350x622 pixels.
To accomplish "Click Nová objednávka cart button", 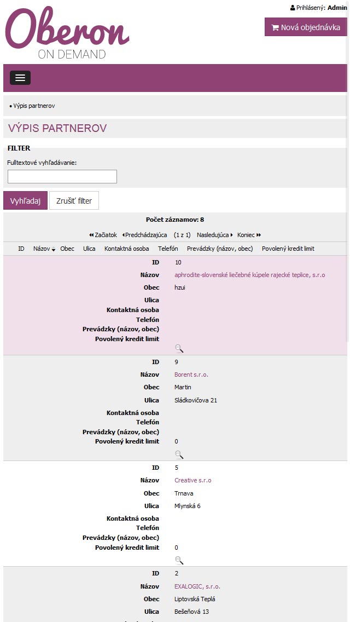I will (x=306, y=27).
